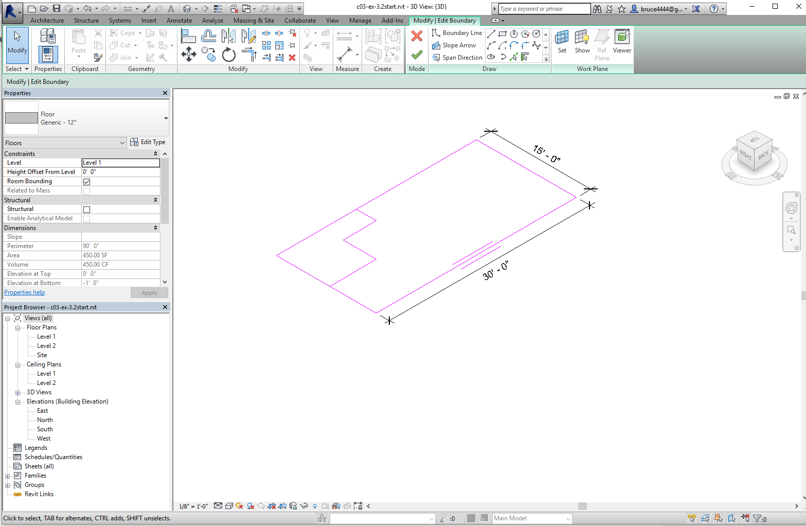Activate the Pick Walls sketch tool

(525, 57)
